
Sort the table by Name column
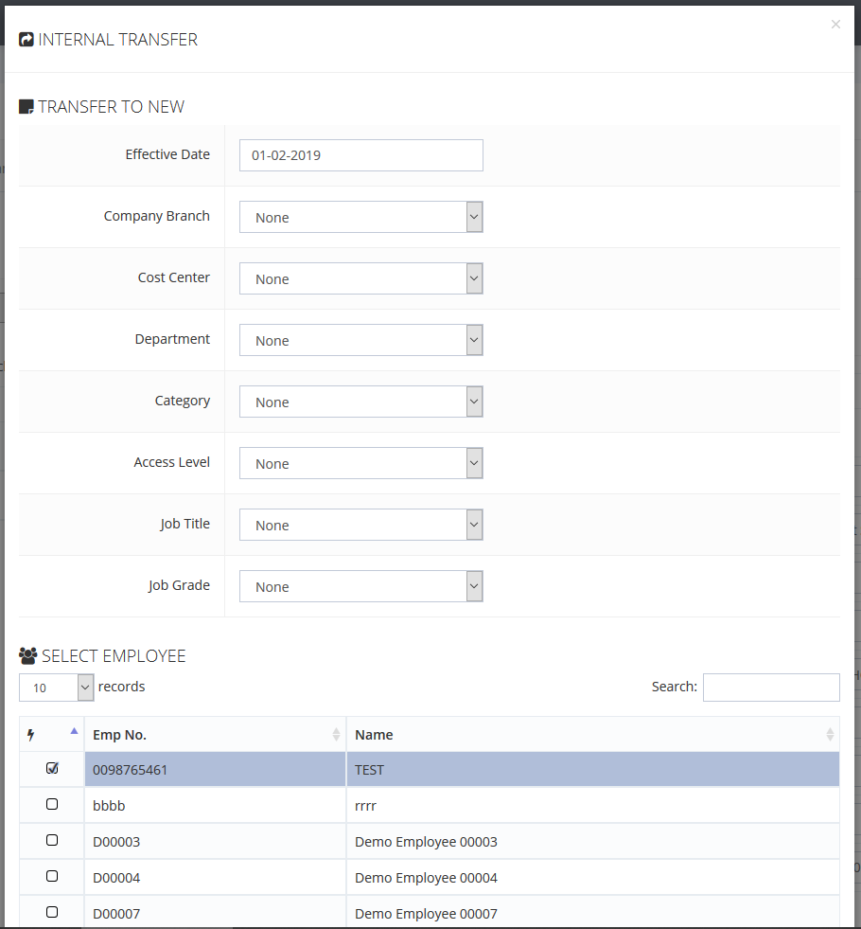tap(592, 734)
